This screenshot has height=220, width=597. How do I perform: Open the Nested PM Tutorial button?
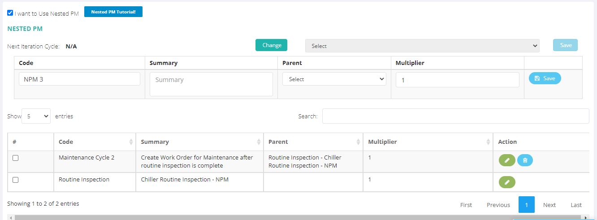click(113, 12)
